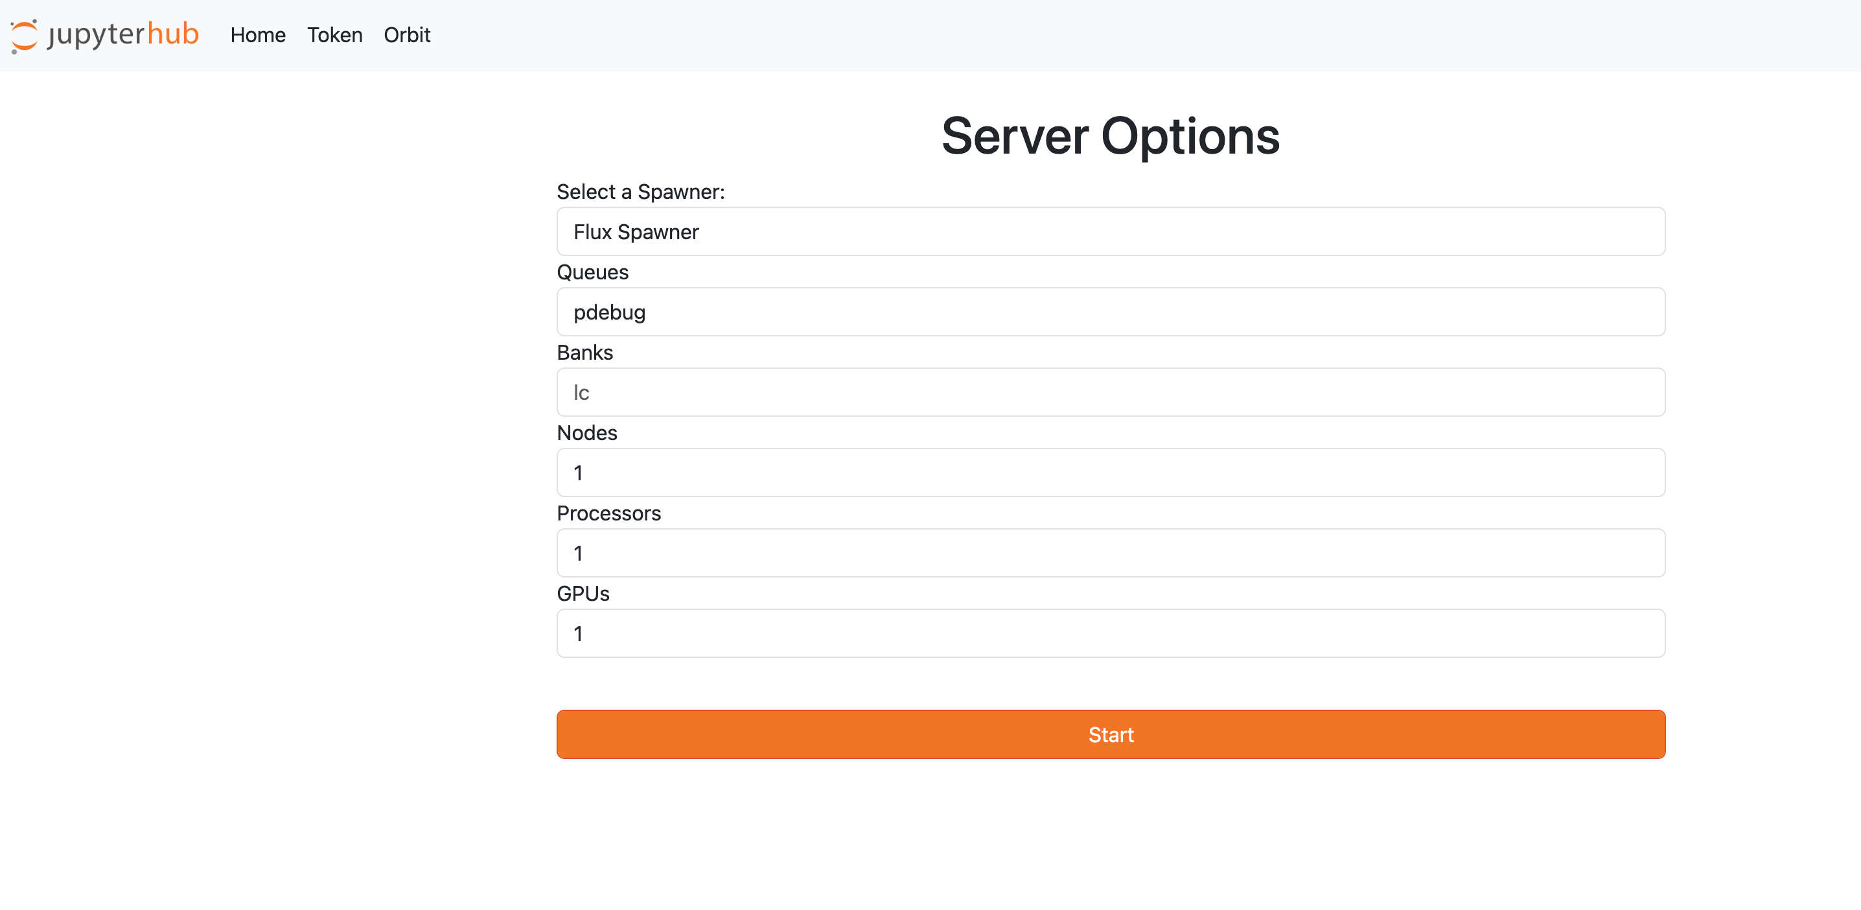Focus the Banks text field
1861x910 pixels.
tap(1111, 393)
